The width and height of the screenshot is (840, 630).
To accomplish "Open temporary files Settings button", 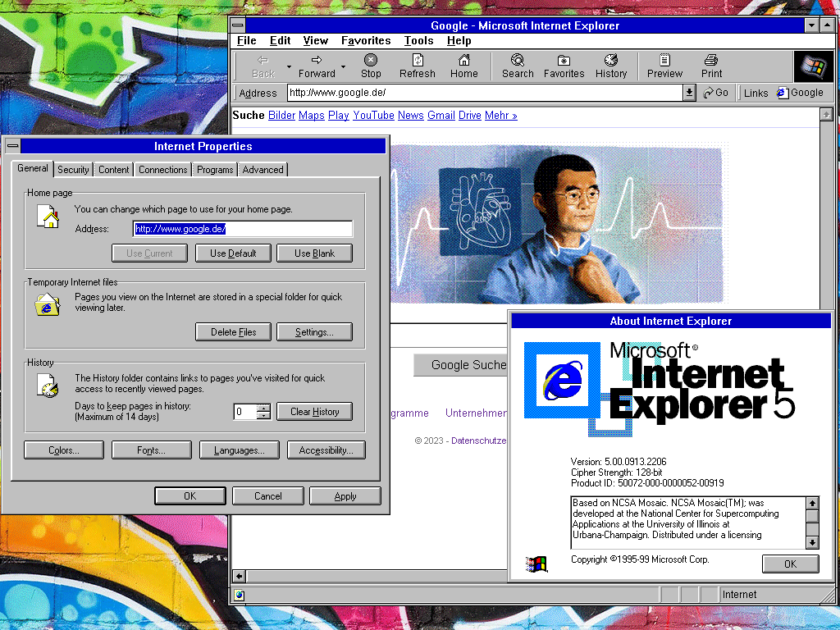I will [x=314, y=331].
